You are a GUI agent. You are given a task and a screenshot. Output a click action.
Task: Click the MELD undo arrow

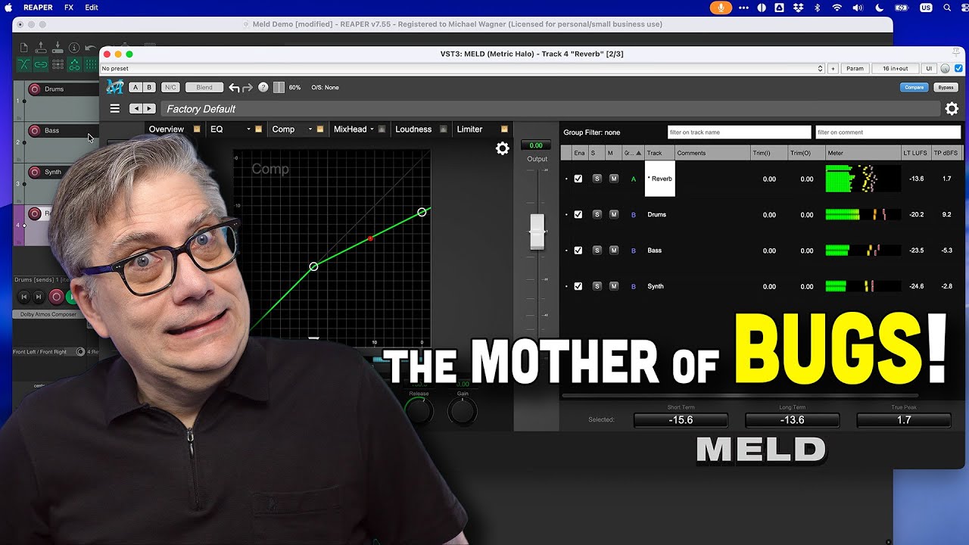point(234,88)
